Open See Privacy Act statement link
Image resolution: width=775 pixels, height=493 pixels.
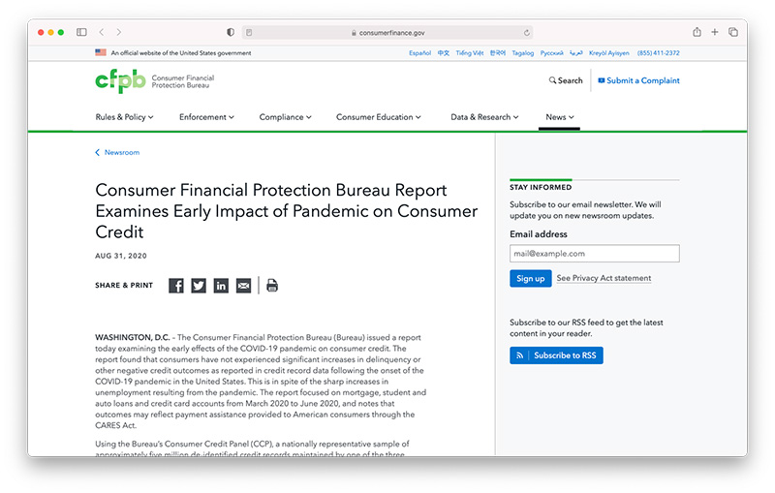(x=604, y=278)
